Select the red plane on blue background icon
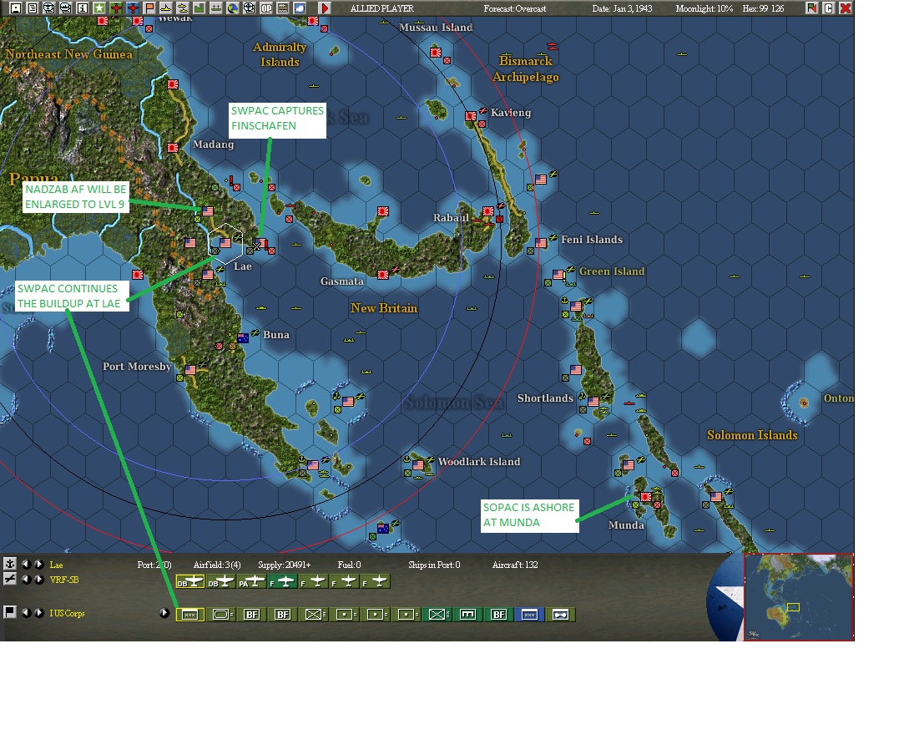The image size is (904, 750). click(133, 8)
